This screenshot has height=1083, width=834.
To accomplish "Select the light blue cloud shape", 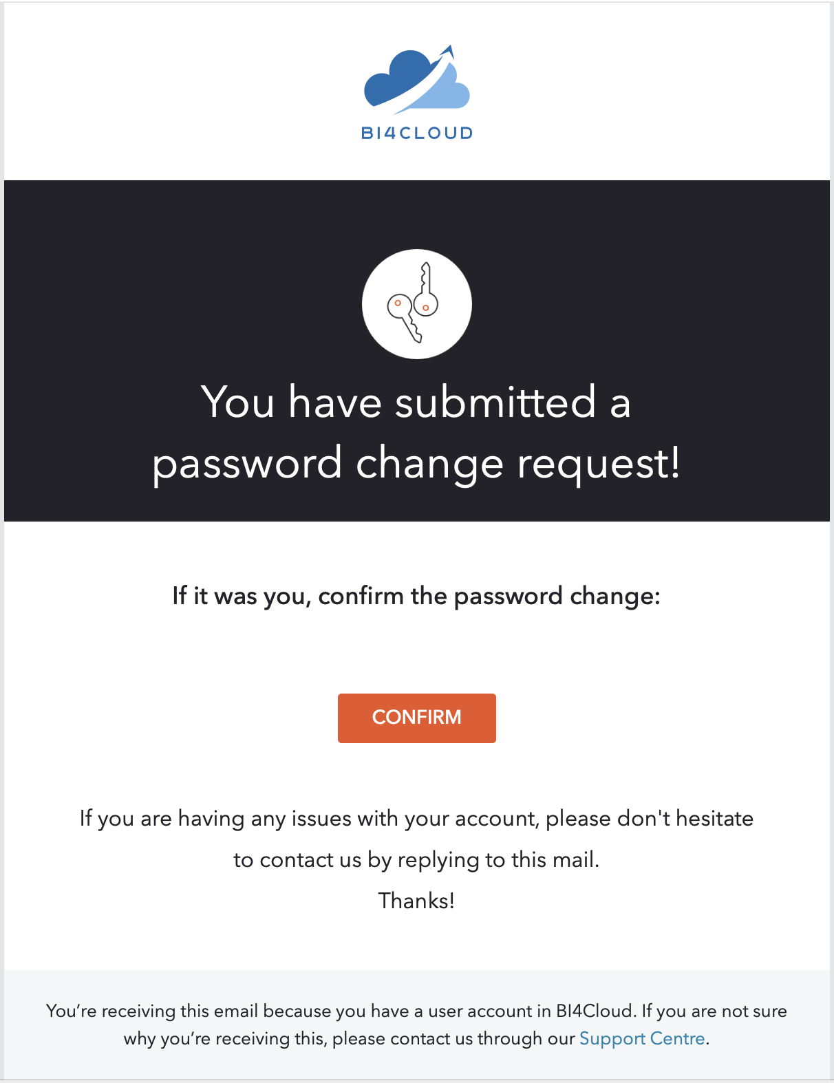I will [440, 89].
